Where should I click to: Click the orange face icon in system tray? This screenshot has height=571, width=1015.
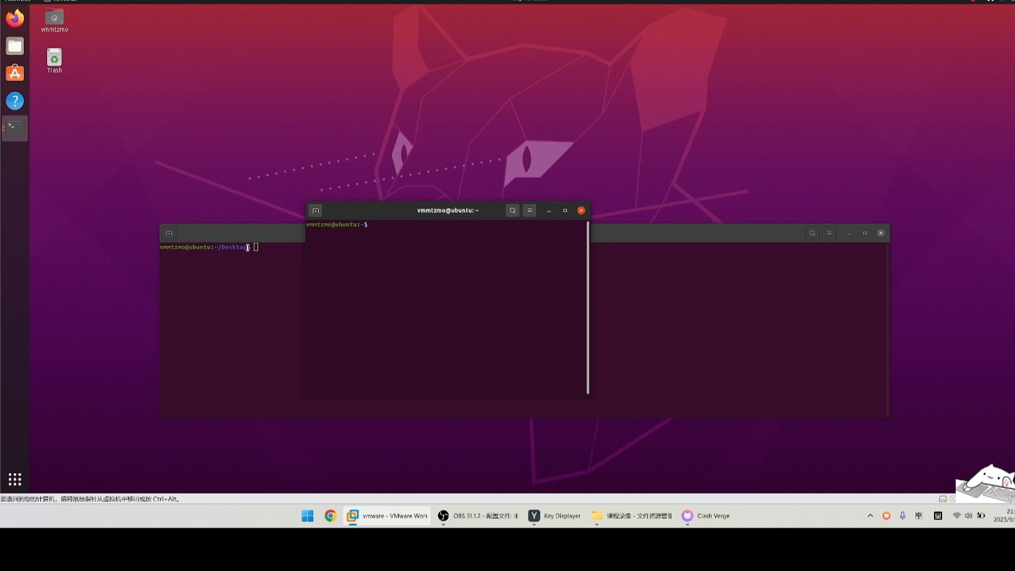pos(886,516)
